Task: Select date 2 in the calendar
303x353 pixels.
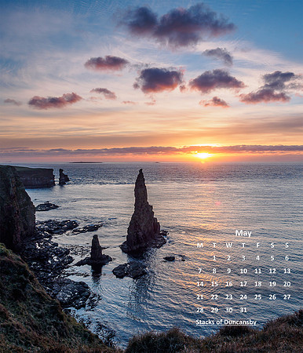Action: [x=229, y=258]
